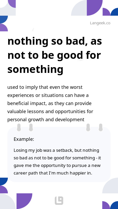Image resolution: width=118 pixels, height=209 pixels.
Task: Click the small purple shape in top-left corner
Action: click(x=12, y=3)
